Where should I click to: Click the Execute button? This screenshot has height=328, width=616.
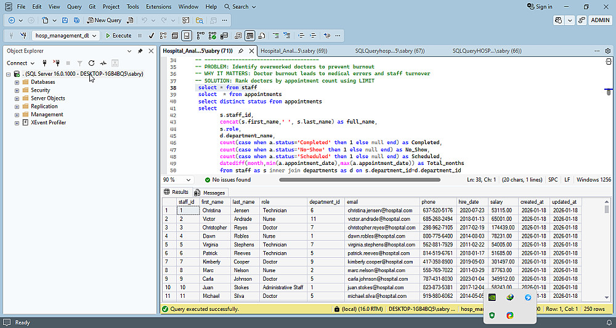(118, 36)
